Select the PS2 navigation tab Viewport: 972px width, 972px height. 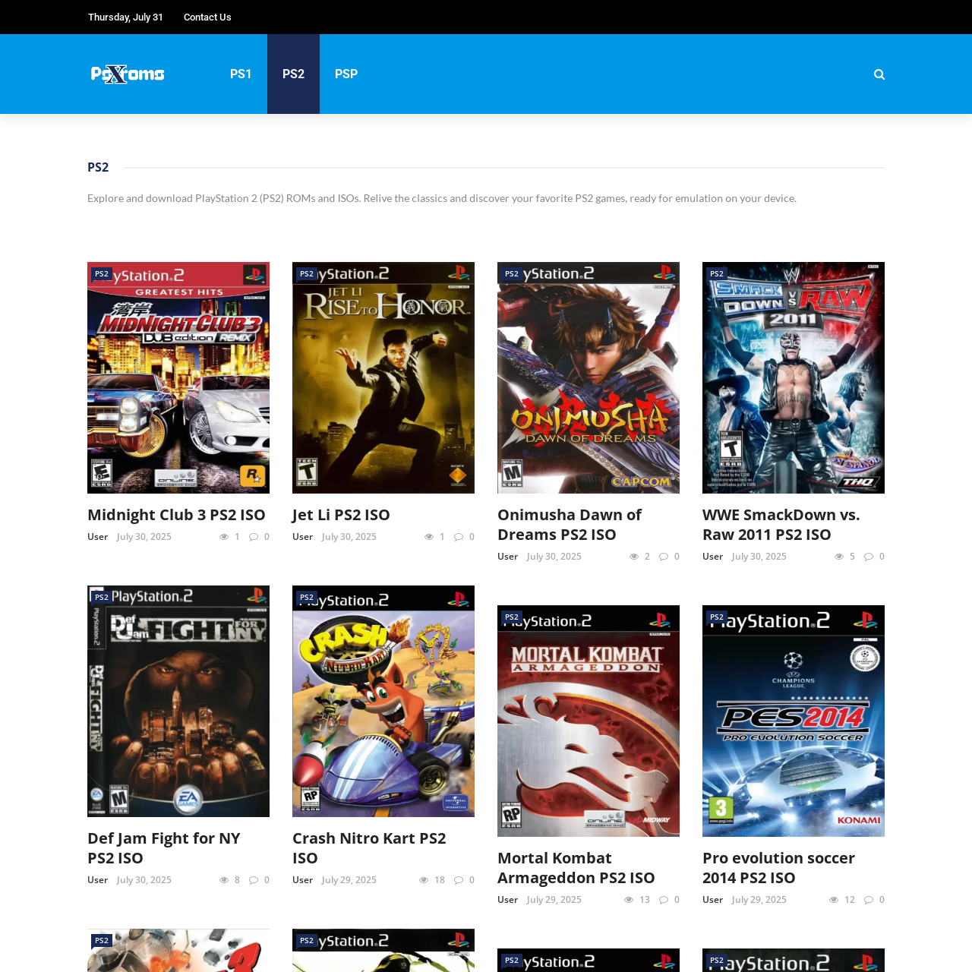pyautogui.click(x=293, y=74)
